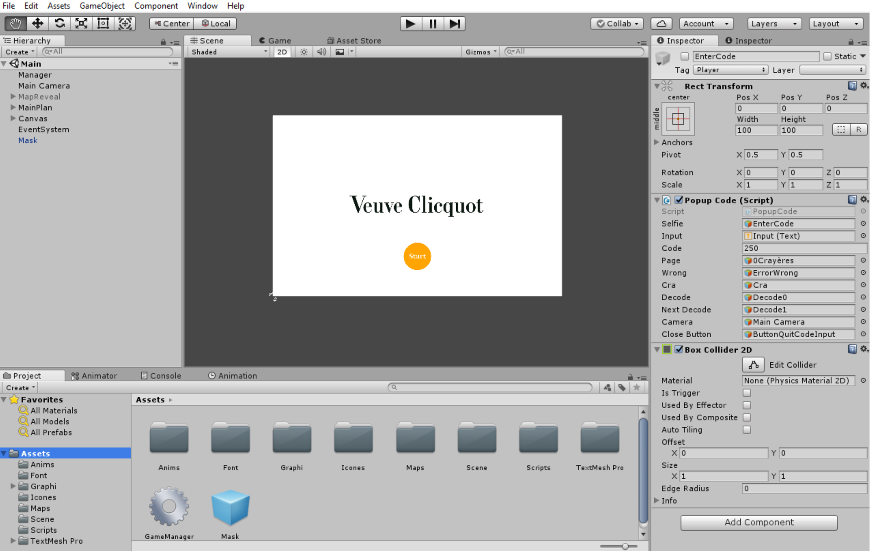Select the Scale tool
The height and width of the screenshot is (551, 870).
[x=81, y=24]
